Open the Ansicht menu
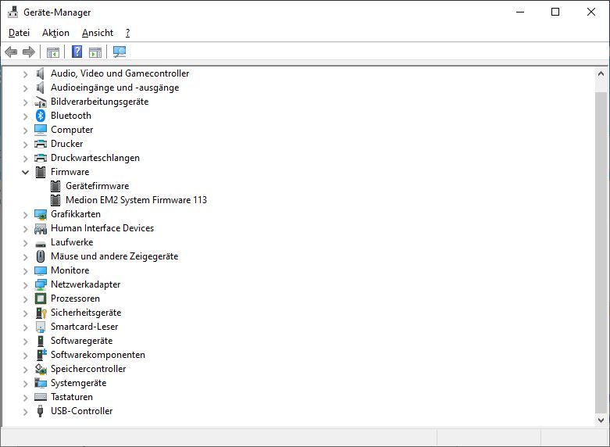Screen dimensions: 610x447 click(98, 33)
